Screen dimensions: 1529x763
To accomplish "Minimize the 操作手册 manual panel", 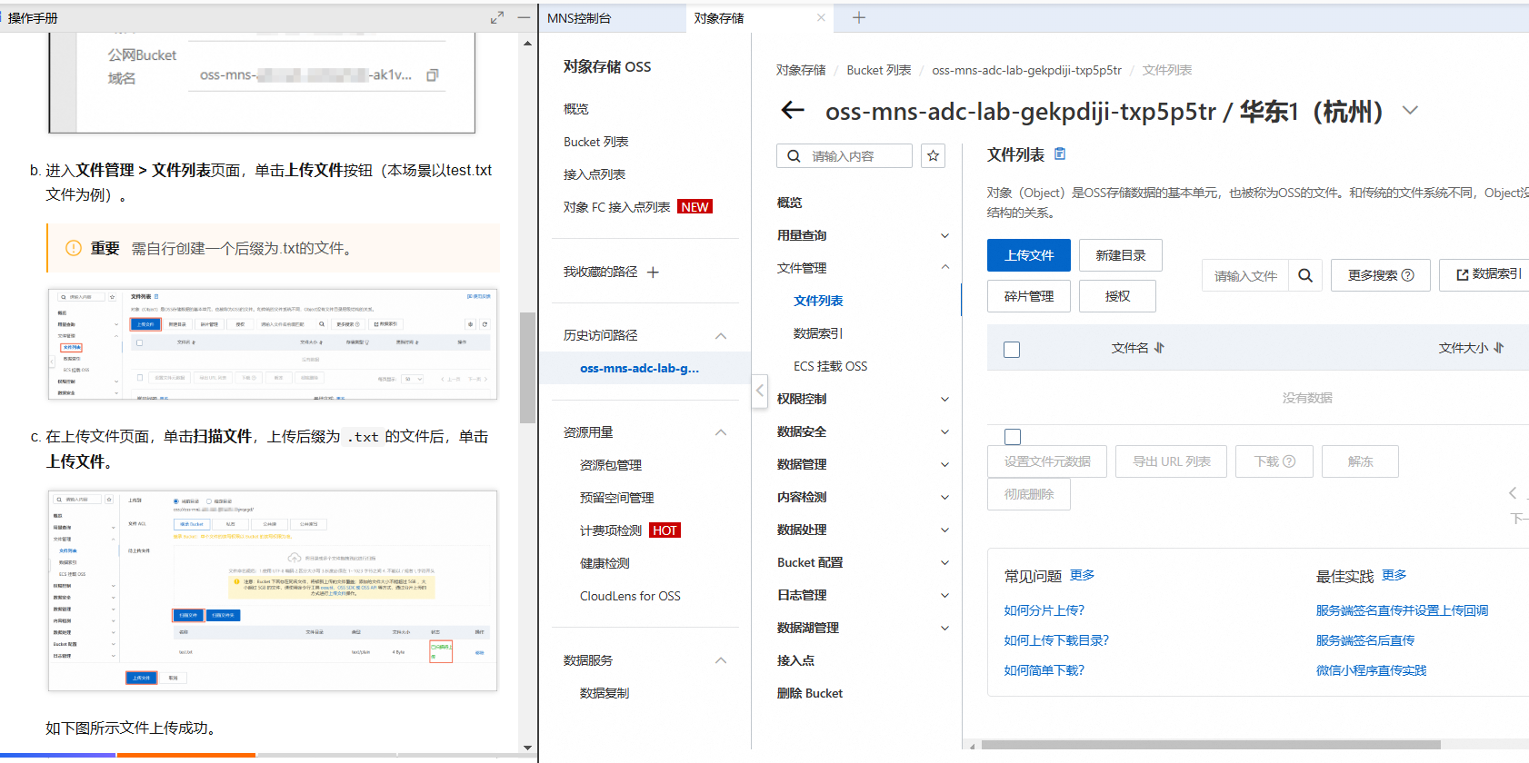I will 524,17.
